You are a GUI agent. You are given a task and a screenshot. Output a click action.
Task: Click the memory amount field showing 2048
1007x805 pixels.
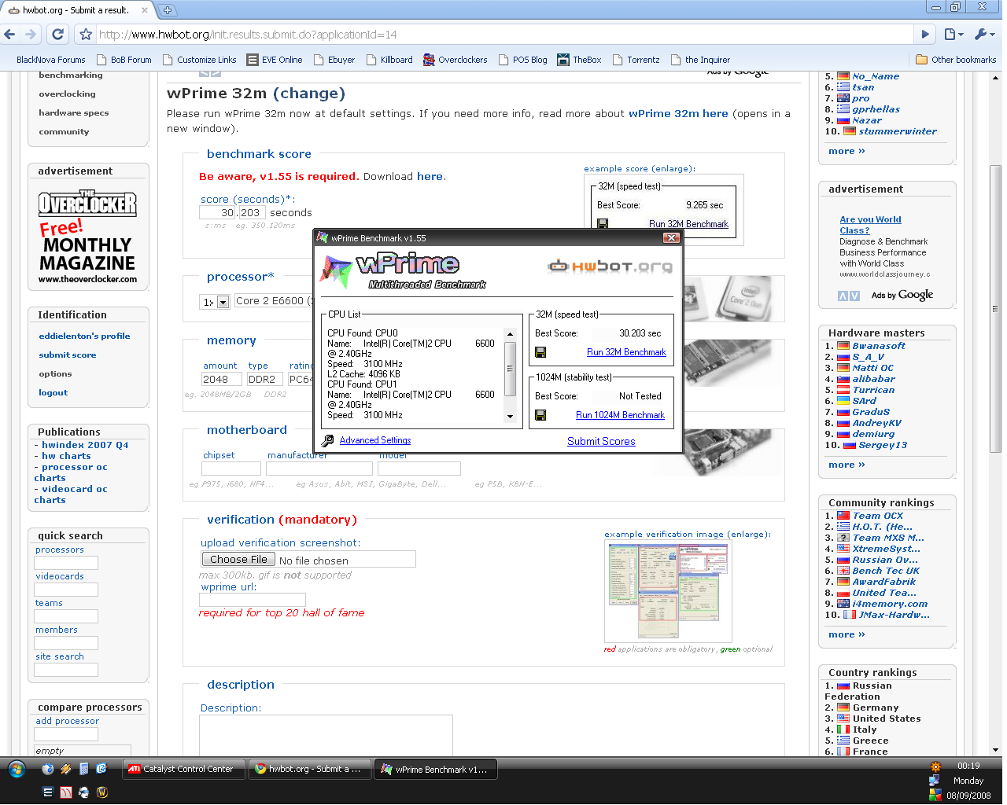coord(222,379)
